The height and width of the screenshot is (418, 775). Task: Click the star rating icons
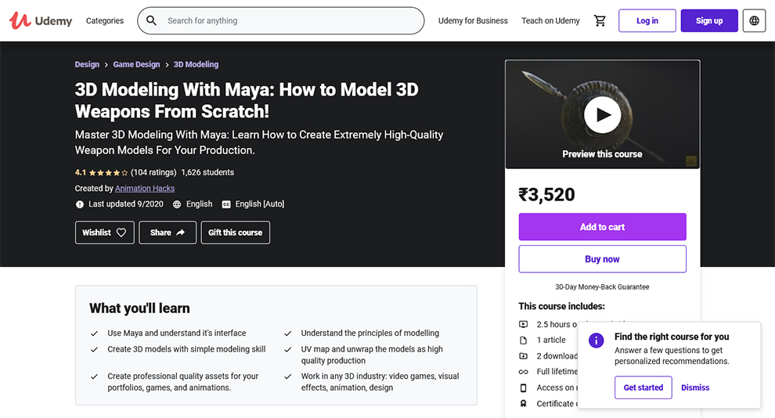click(x=108, y=172)
